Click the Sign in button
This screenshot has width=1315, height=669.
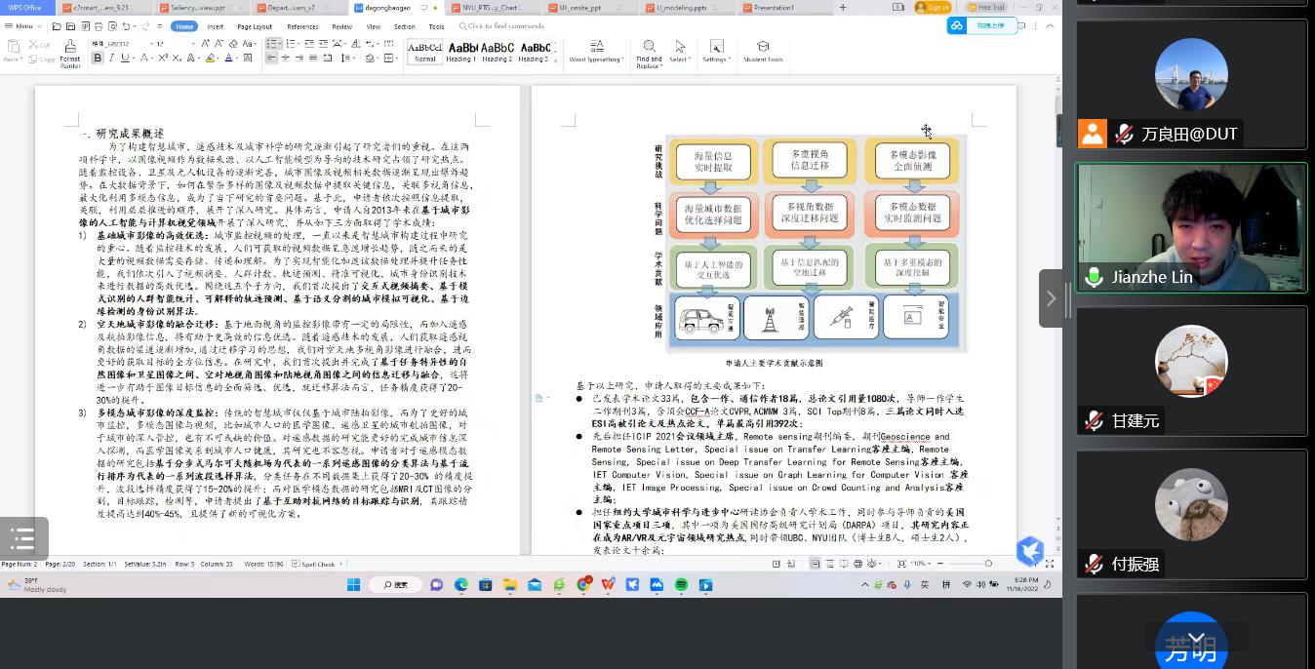tap(932, 8)
